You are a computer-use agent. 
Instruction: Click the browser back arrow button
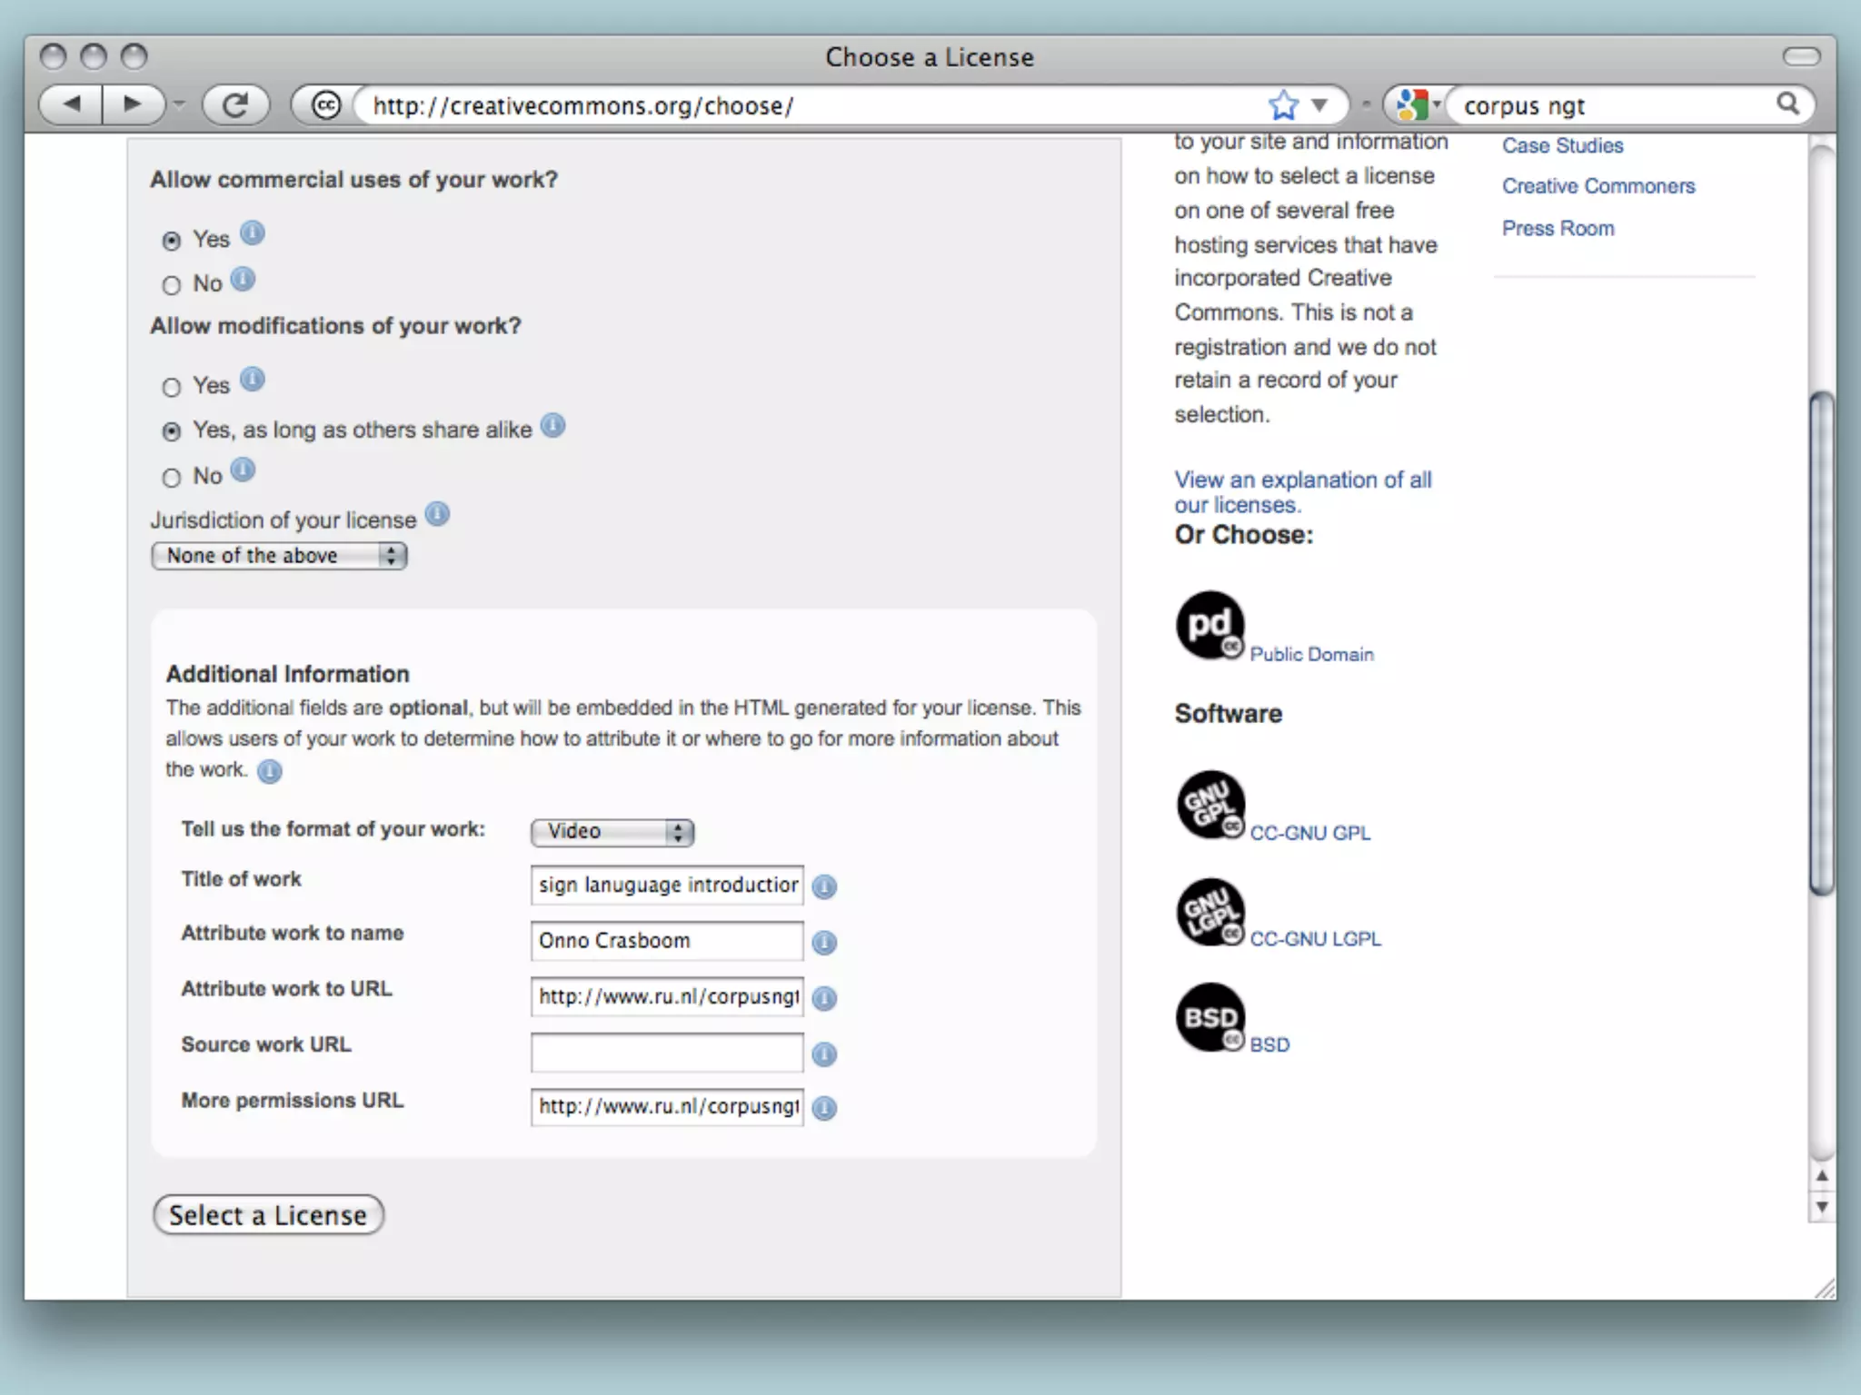(x=73, y=104)
